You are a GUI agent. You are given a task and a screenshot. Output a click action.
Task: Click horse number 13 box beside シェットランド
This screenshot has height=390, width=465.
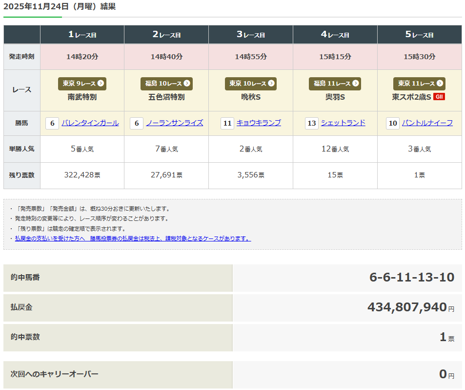pos(311,123)
